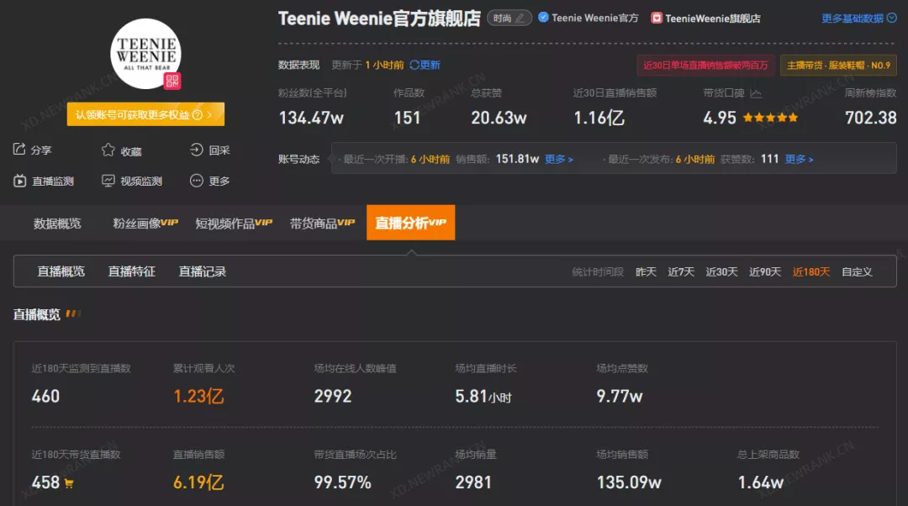Click the blue verified badge icon
908x506 pixels.
(543, 18)
